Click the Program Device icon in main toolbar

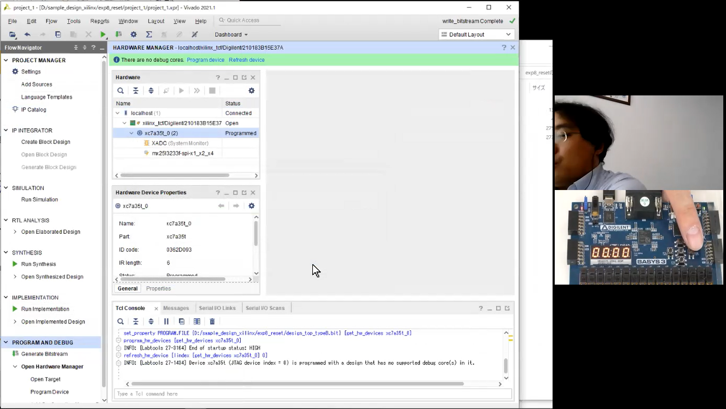click(x=118, y=34)
